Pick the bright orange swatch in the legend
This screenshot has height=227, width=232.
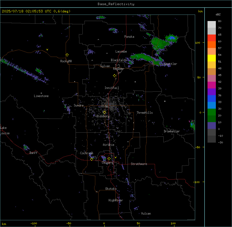coord(212,44)
